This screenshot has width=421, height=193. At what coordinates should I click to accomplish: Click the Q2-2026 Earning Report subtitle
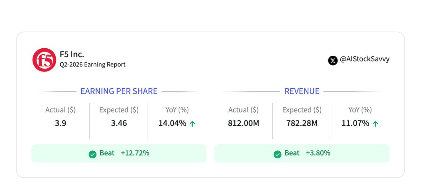[x=93, y=65]
